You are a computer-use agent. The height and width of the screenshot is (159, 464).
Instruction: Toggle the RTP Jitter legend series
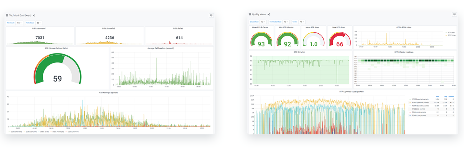pos(451,33)
